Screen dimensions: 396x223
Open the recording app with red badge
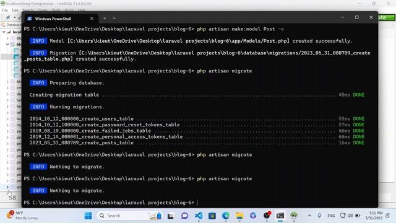coord(267,215)
